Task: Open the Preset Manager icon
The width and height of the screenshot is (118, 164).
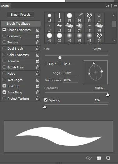Action: point(99,158)
